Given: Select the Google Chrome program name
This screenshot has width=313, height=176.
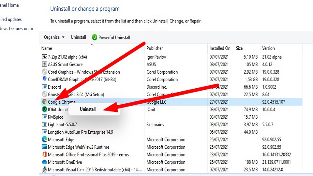Looking at the screenshot, I should [x=62, y=102].
